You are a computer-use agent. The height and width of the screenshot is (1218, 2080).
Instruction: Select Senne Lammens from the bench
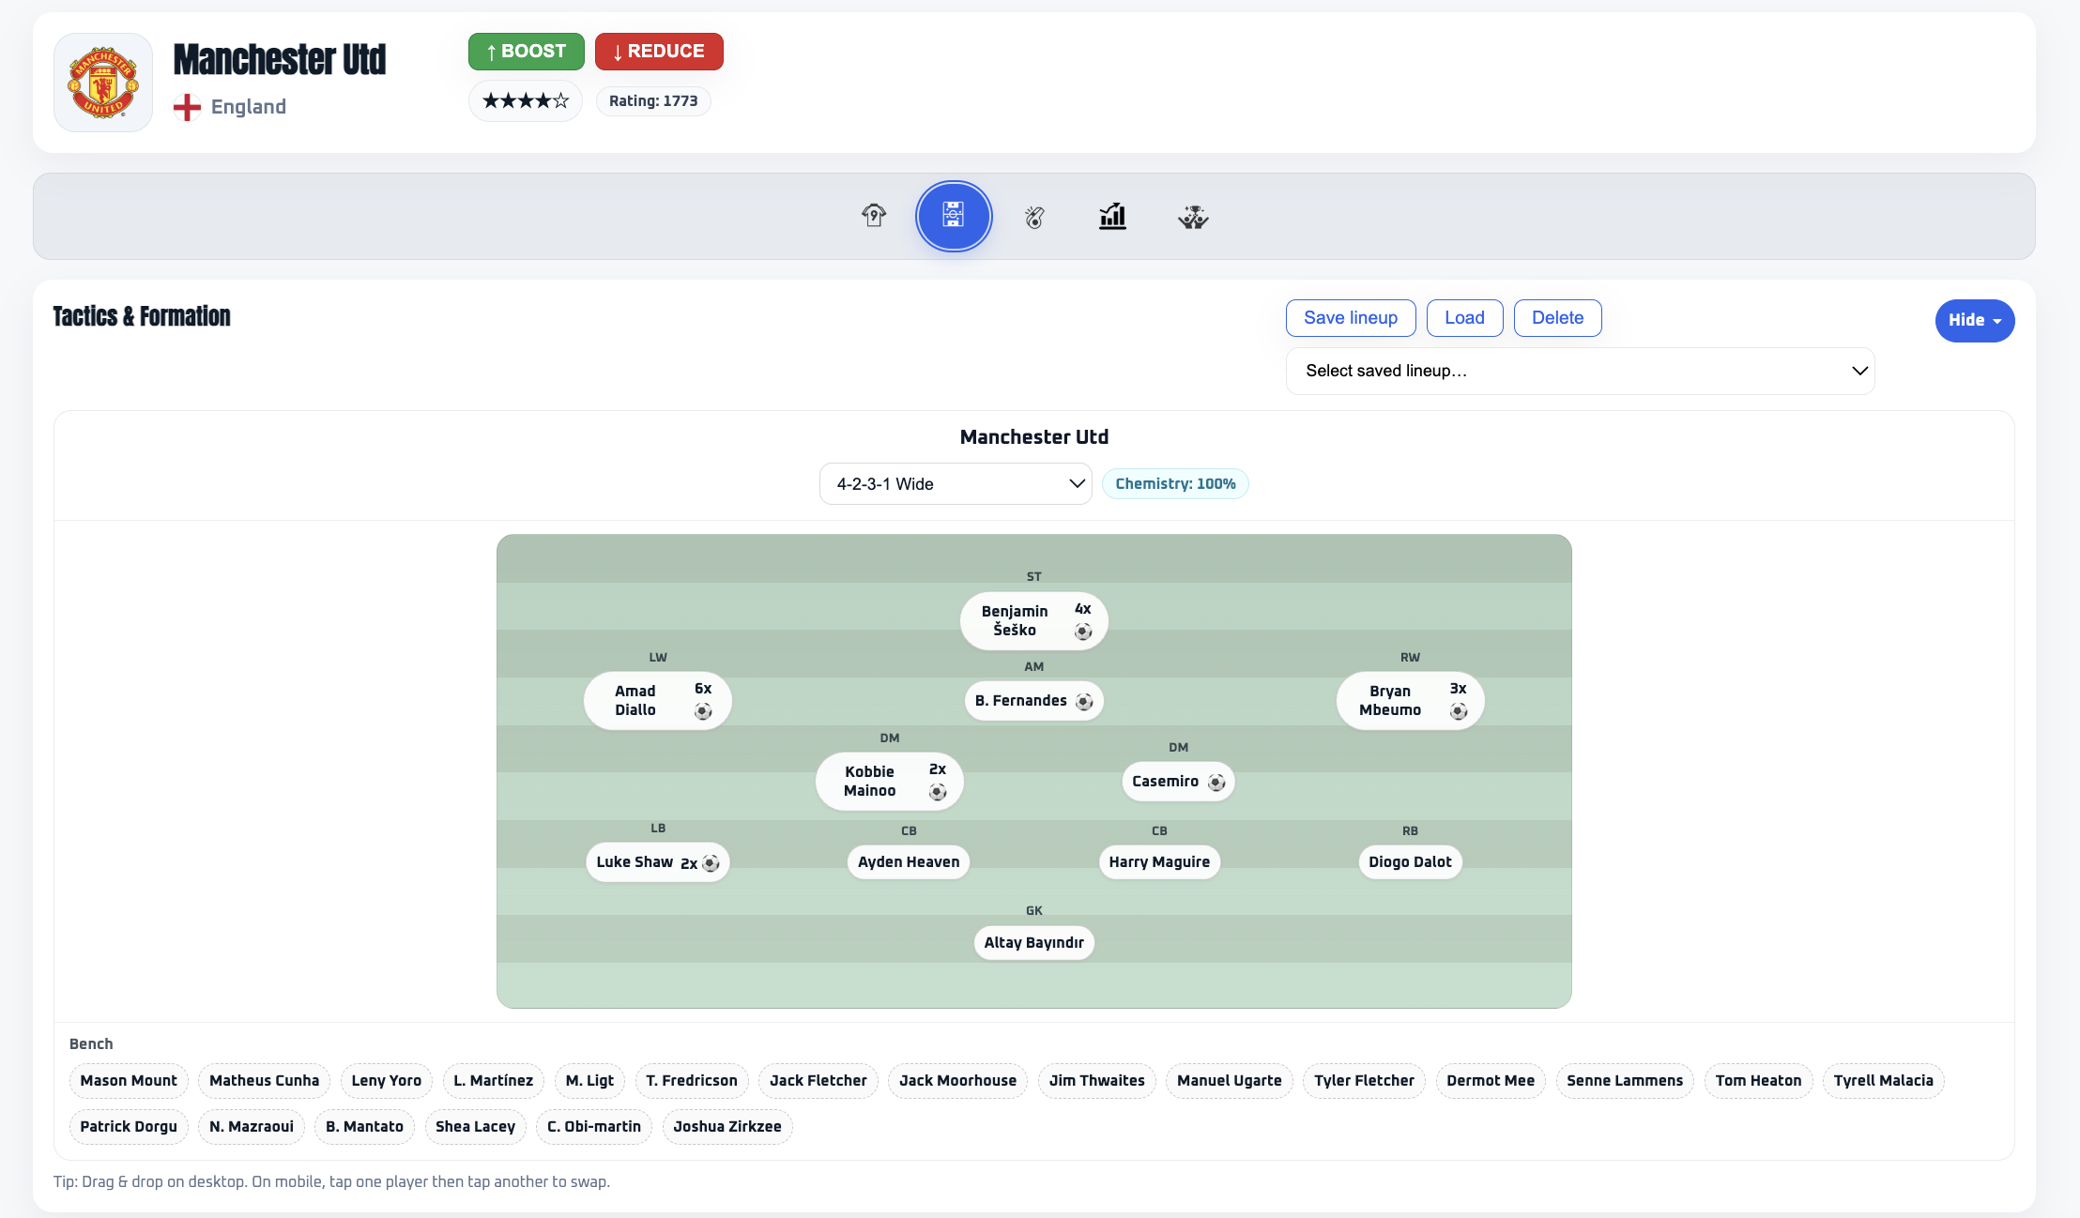click(x=1625, y=1081)
